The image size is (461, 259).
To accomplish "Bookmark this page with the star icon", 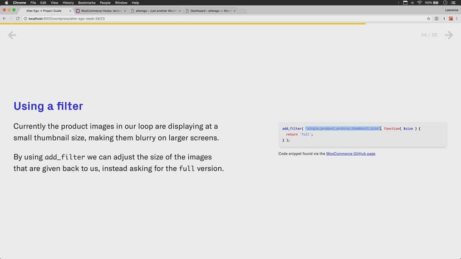I will pyautogui.click(x=429, y=18).
